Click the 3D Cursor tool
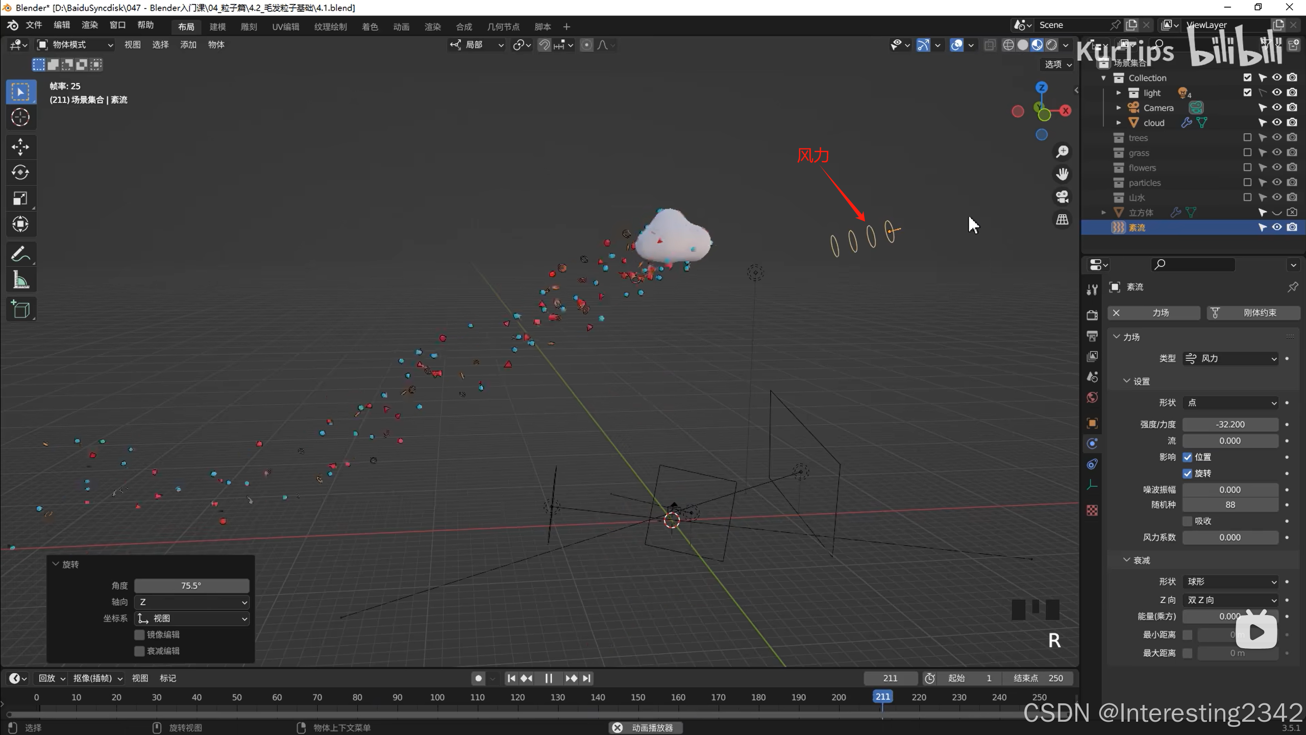1306x735 pixels. (20, 117)
